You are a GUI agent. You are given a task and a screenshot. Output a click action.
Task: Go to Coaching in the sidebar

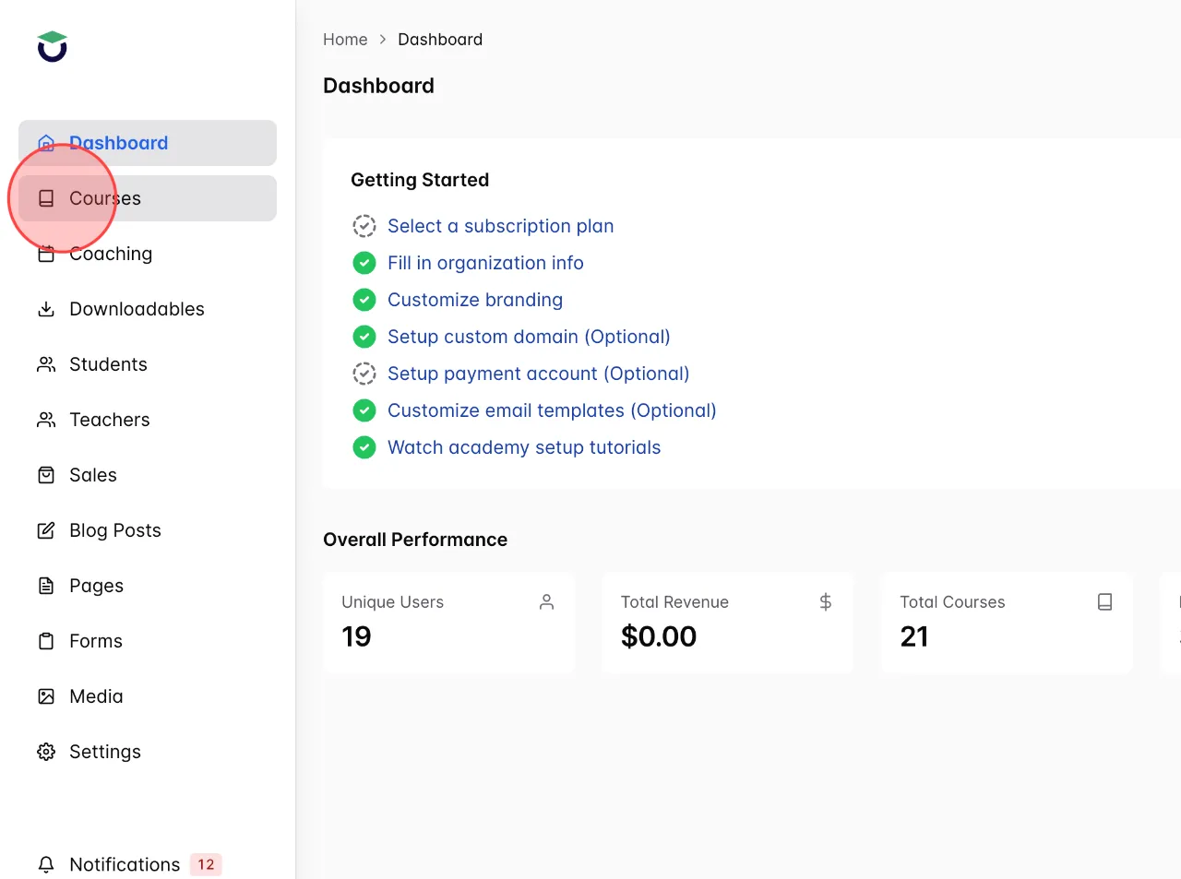[x=148, y=254]
